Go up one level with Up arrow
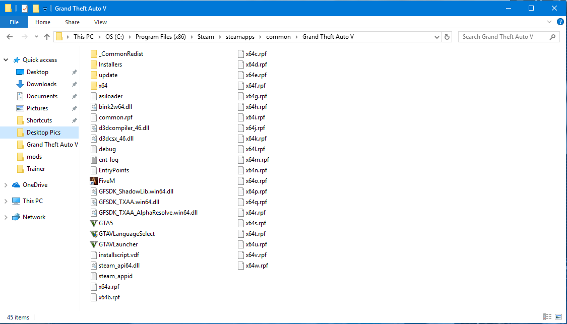The image size is (567, 324). point(47,37)
